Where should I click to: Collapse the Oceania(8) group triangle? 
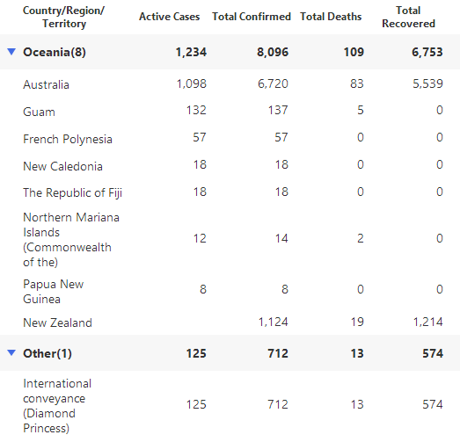[x=11, y=52]
